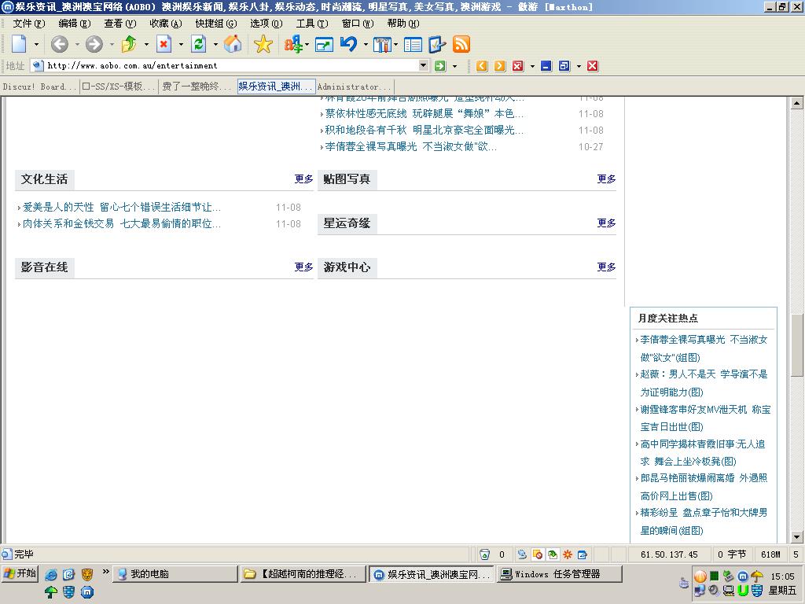Open the 收藏(A) menu
This screenshot has width=805, height=604.
[x=166, y=24]
